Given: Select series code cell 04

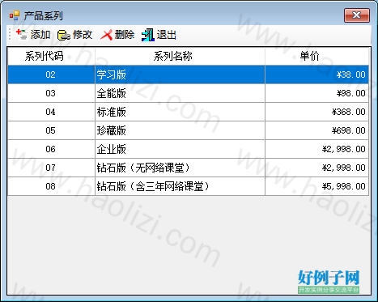Looking at the screenshot, I should [51, 112].
